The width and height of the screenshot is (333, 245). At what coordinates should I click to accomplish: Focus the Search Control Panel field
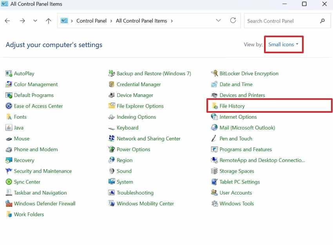click(x=287, y=21)
